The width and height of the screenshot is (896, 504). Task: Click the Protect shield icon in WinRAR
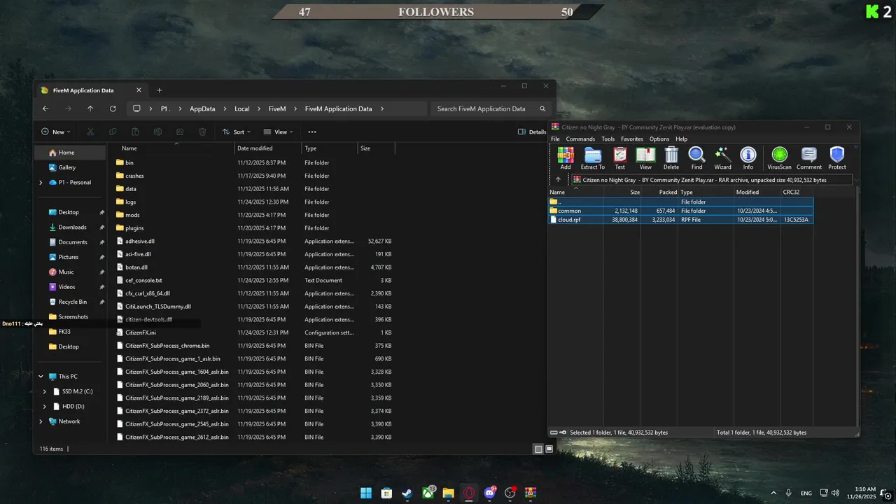click(x=837, y=157)
